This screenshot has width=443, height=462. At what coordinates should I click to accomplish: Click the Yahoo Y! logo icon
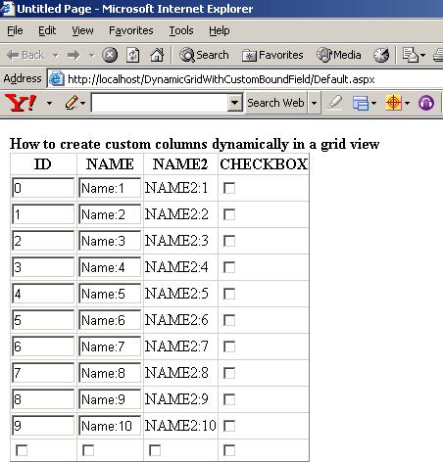tap(21, 103)
